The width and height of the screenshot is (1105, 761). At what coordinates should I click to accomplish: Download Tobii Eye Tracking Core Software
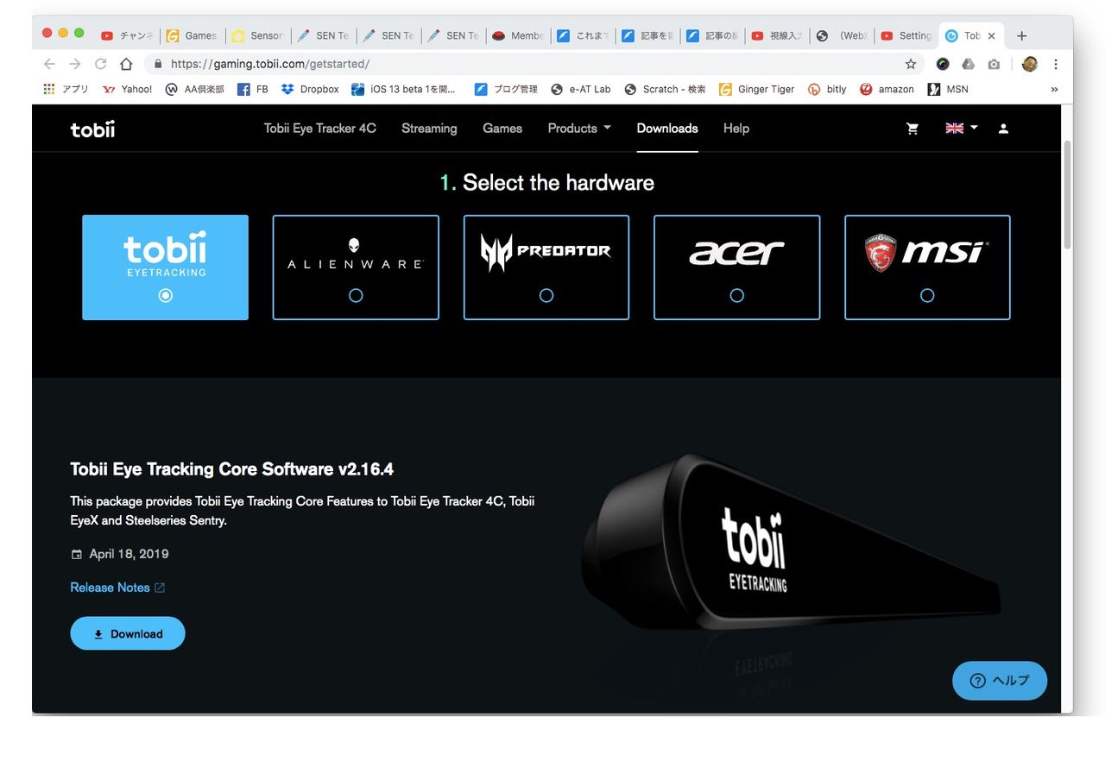(128, 632)
